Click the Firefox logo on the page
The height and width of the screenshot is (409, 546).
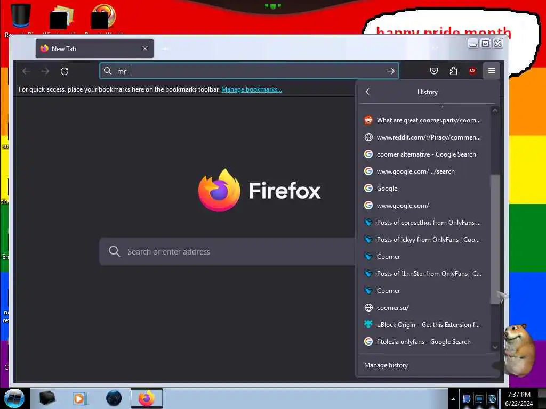click(219, 190)
